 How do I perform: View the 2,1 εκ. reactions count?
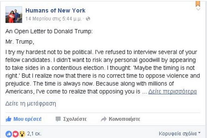point(34,134)
